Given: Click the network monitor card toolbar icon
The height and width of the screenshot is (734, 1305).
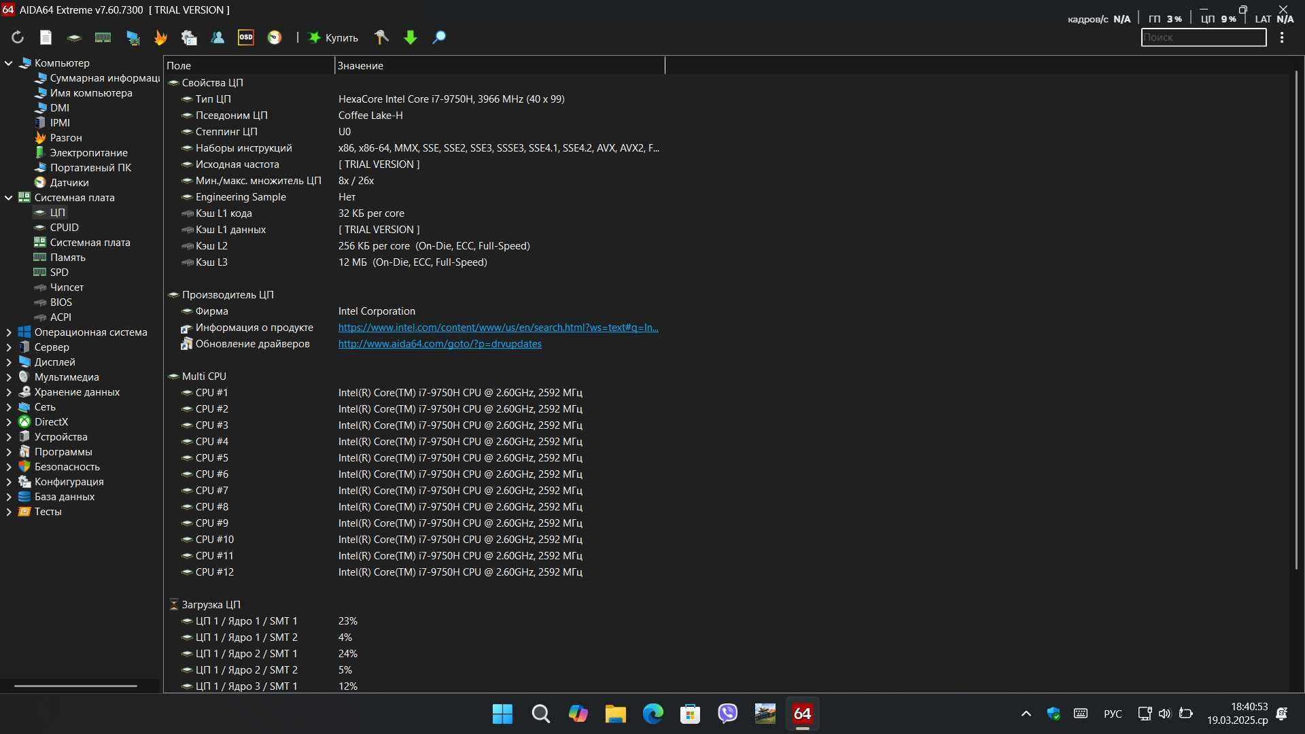Looking at the screenshot, I should tap(133, 38).
